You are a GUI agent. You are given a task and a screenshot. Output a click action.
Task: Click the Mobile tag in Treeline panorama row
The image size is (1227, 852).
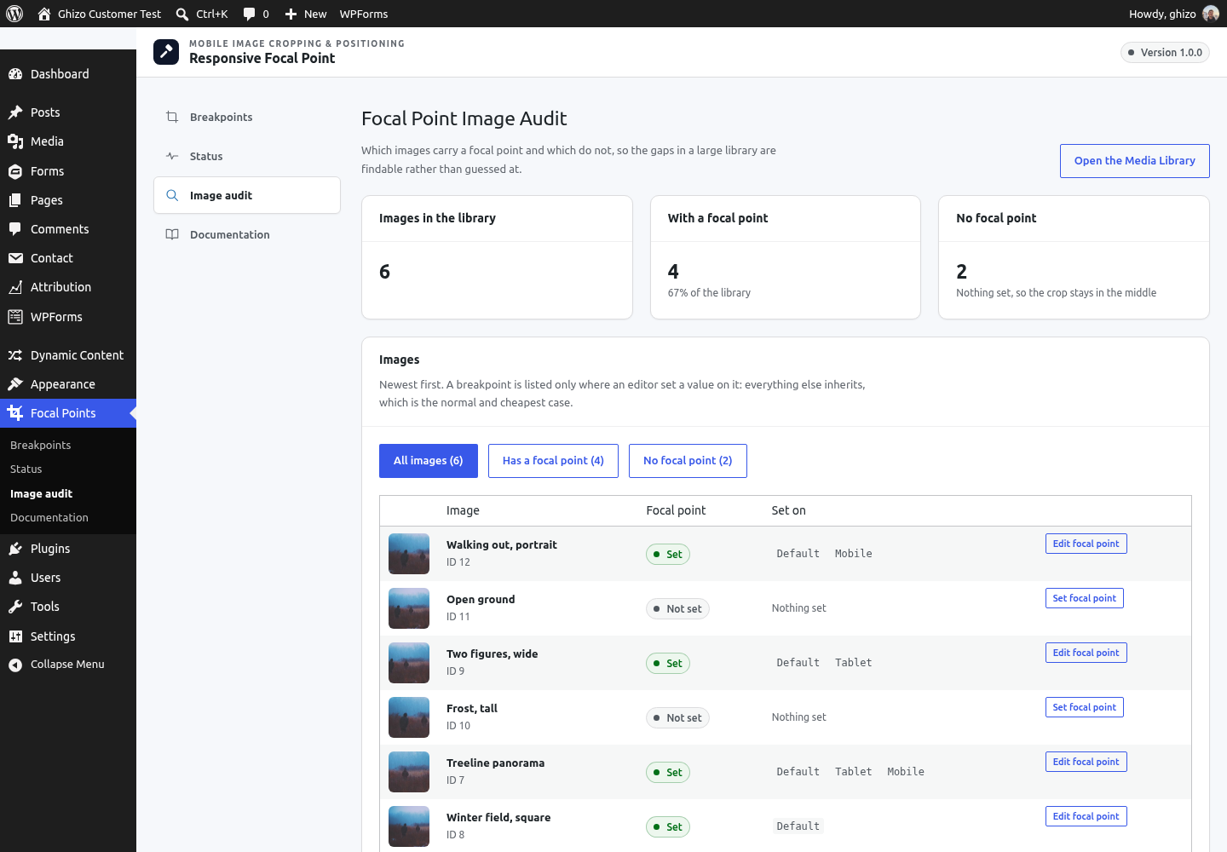[906, 772]
